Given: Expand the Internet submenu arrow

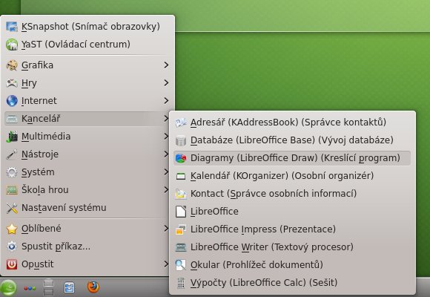Looking at the screenshot, I should (166, 101).
